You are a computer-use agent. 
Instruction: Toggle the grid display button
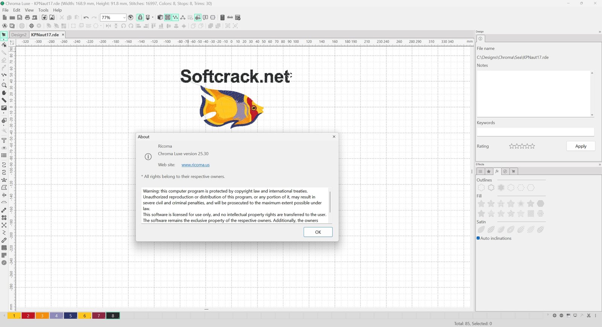click(168, 17)
